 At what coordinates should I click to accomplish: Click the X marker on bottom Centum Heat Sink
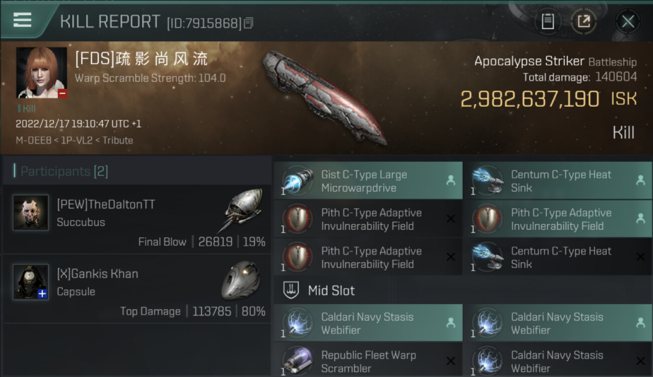tap(640, 257)
